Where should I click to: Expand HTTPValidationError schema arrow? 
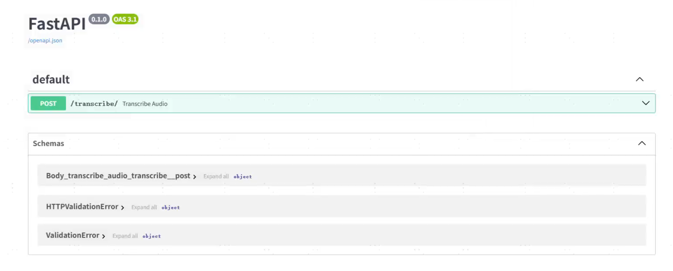(123, 207)
